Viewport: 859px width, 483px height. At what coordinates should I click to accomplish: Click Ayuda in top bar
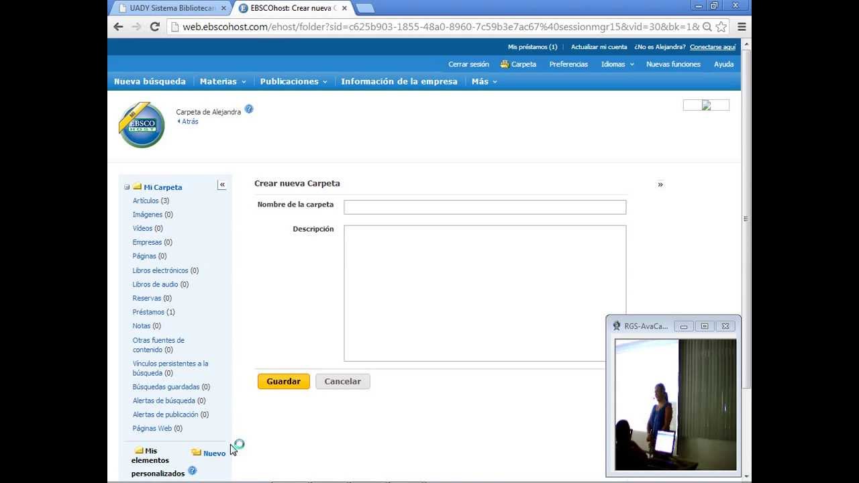pos(723,64)
